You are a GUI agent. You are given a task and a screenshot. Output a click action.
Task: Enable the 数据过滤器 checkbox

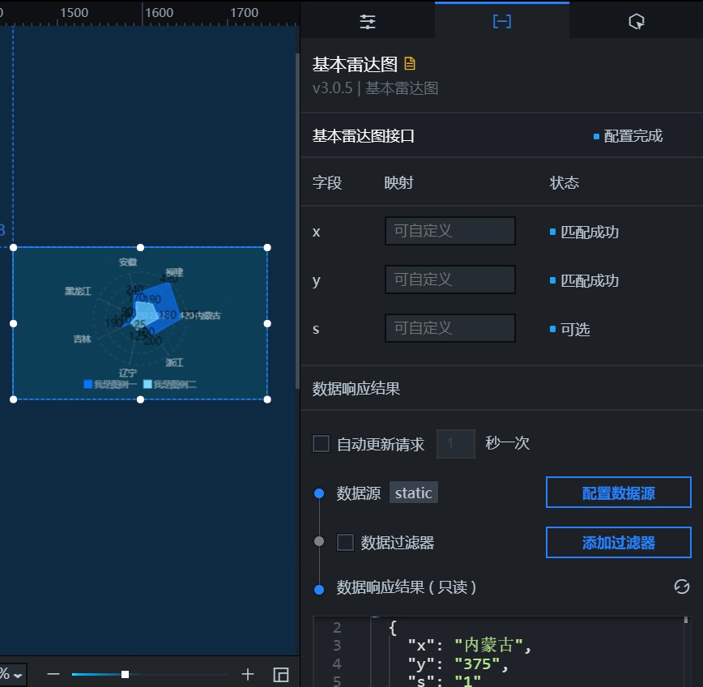point(345,543)
